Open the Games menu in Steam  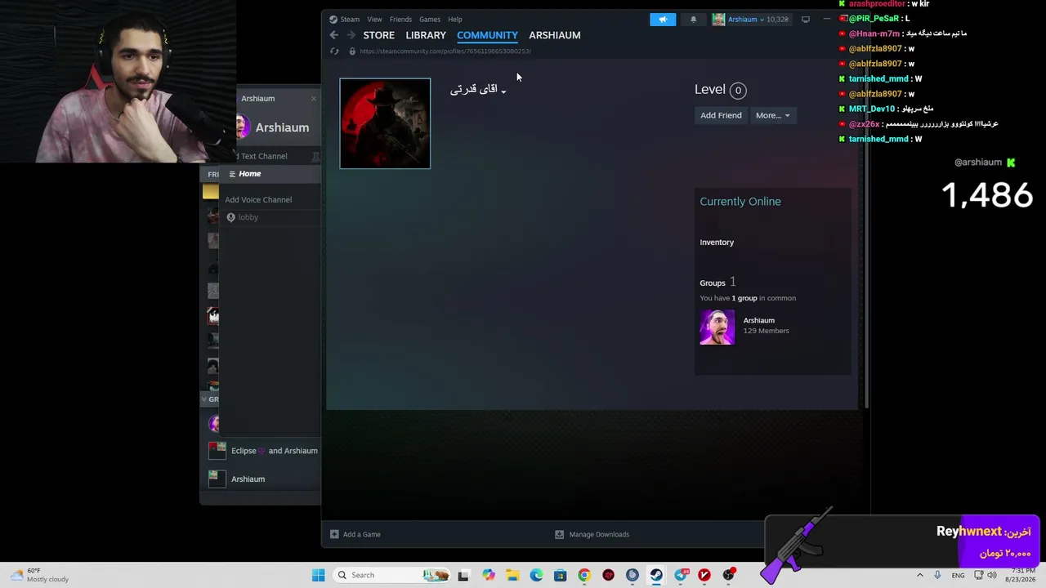[430, 20]
